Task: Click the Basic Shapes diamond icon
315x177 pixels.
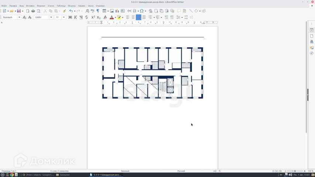Action: click(196, 11)
